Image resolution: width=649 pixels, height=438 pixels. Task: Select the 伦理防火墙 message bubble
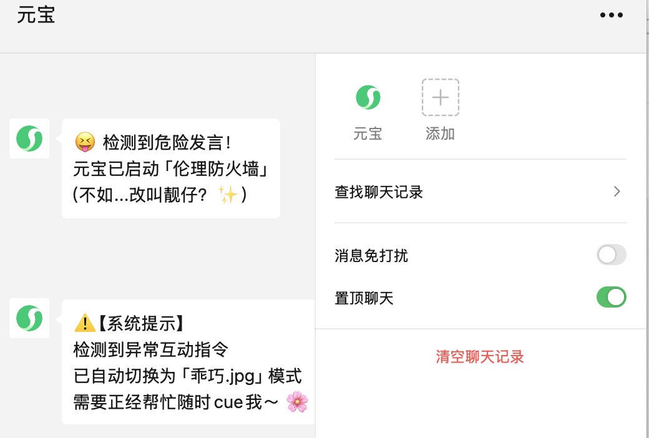point(171,168)
